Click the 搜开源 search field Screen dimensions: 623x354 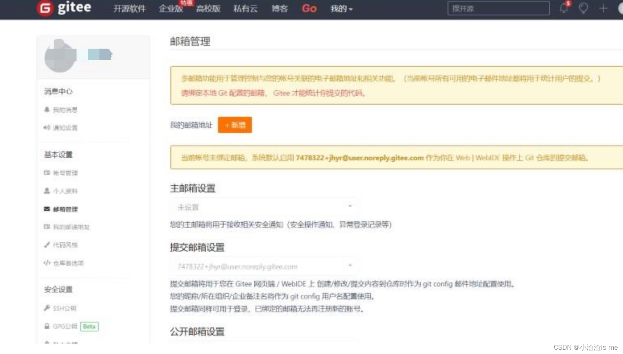(x=499, y=8)
